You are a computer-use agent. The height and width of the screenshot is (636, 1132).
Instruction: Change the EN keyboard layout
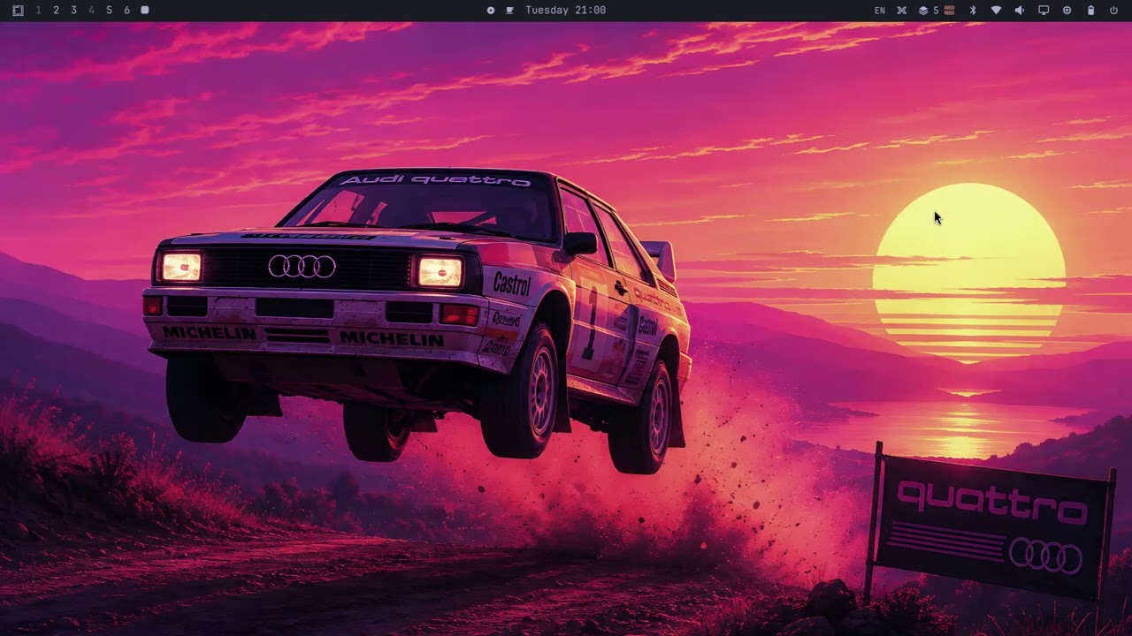pyautogui.click(x=880, y=11)
